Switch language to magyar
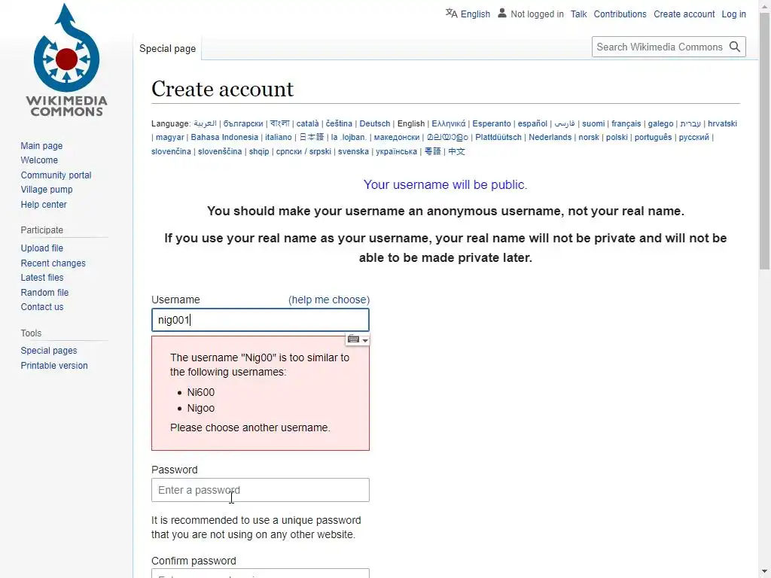 [169, 137]
